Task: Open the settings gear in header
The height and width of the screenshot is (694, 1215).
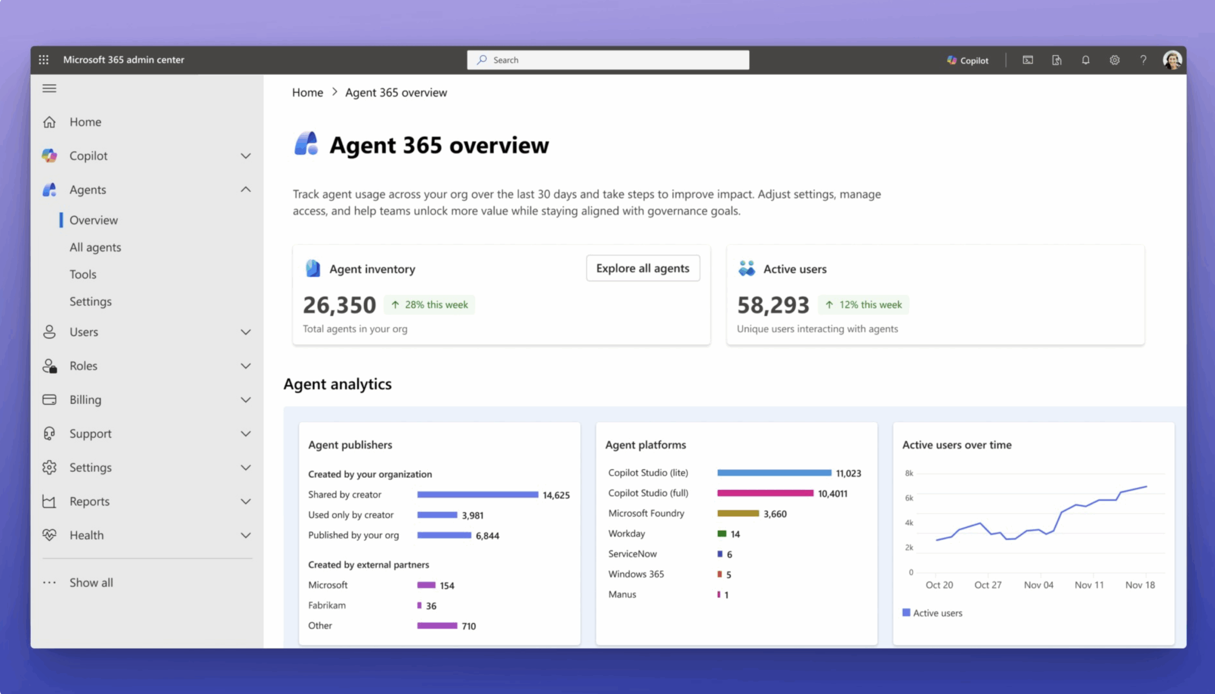Action: (1114, 60)
